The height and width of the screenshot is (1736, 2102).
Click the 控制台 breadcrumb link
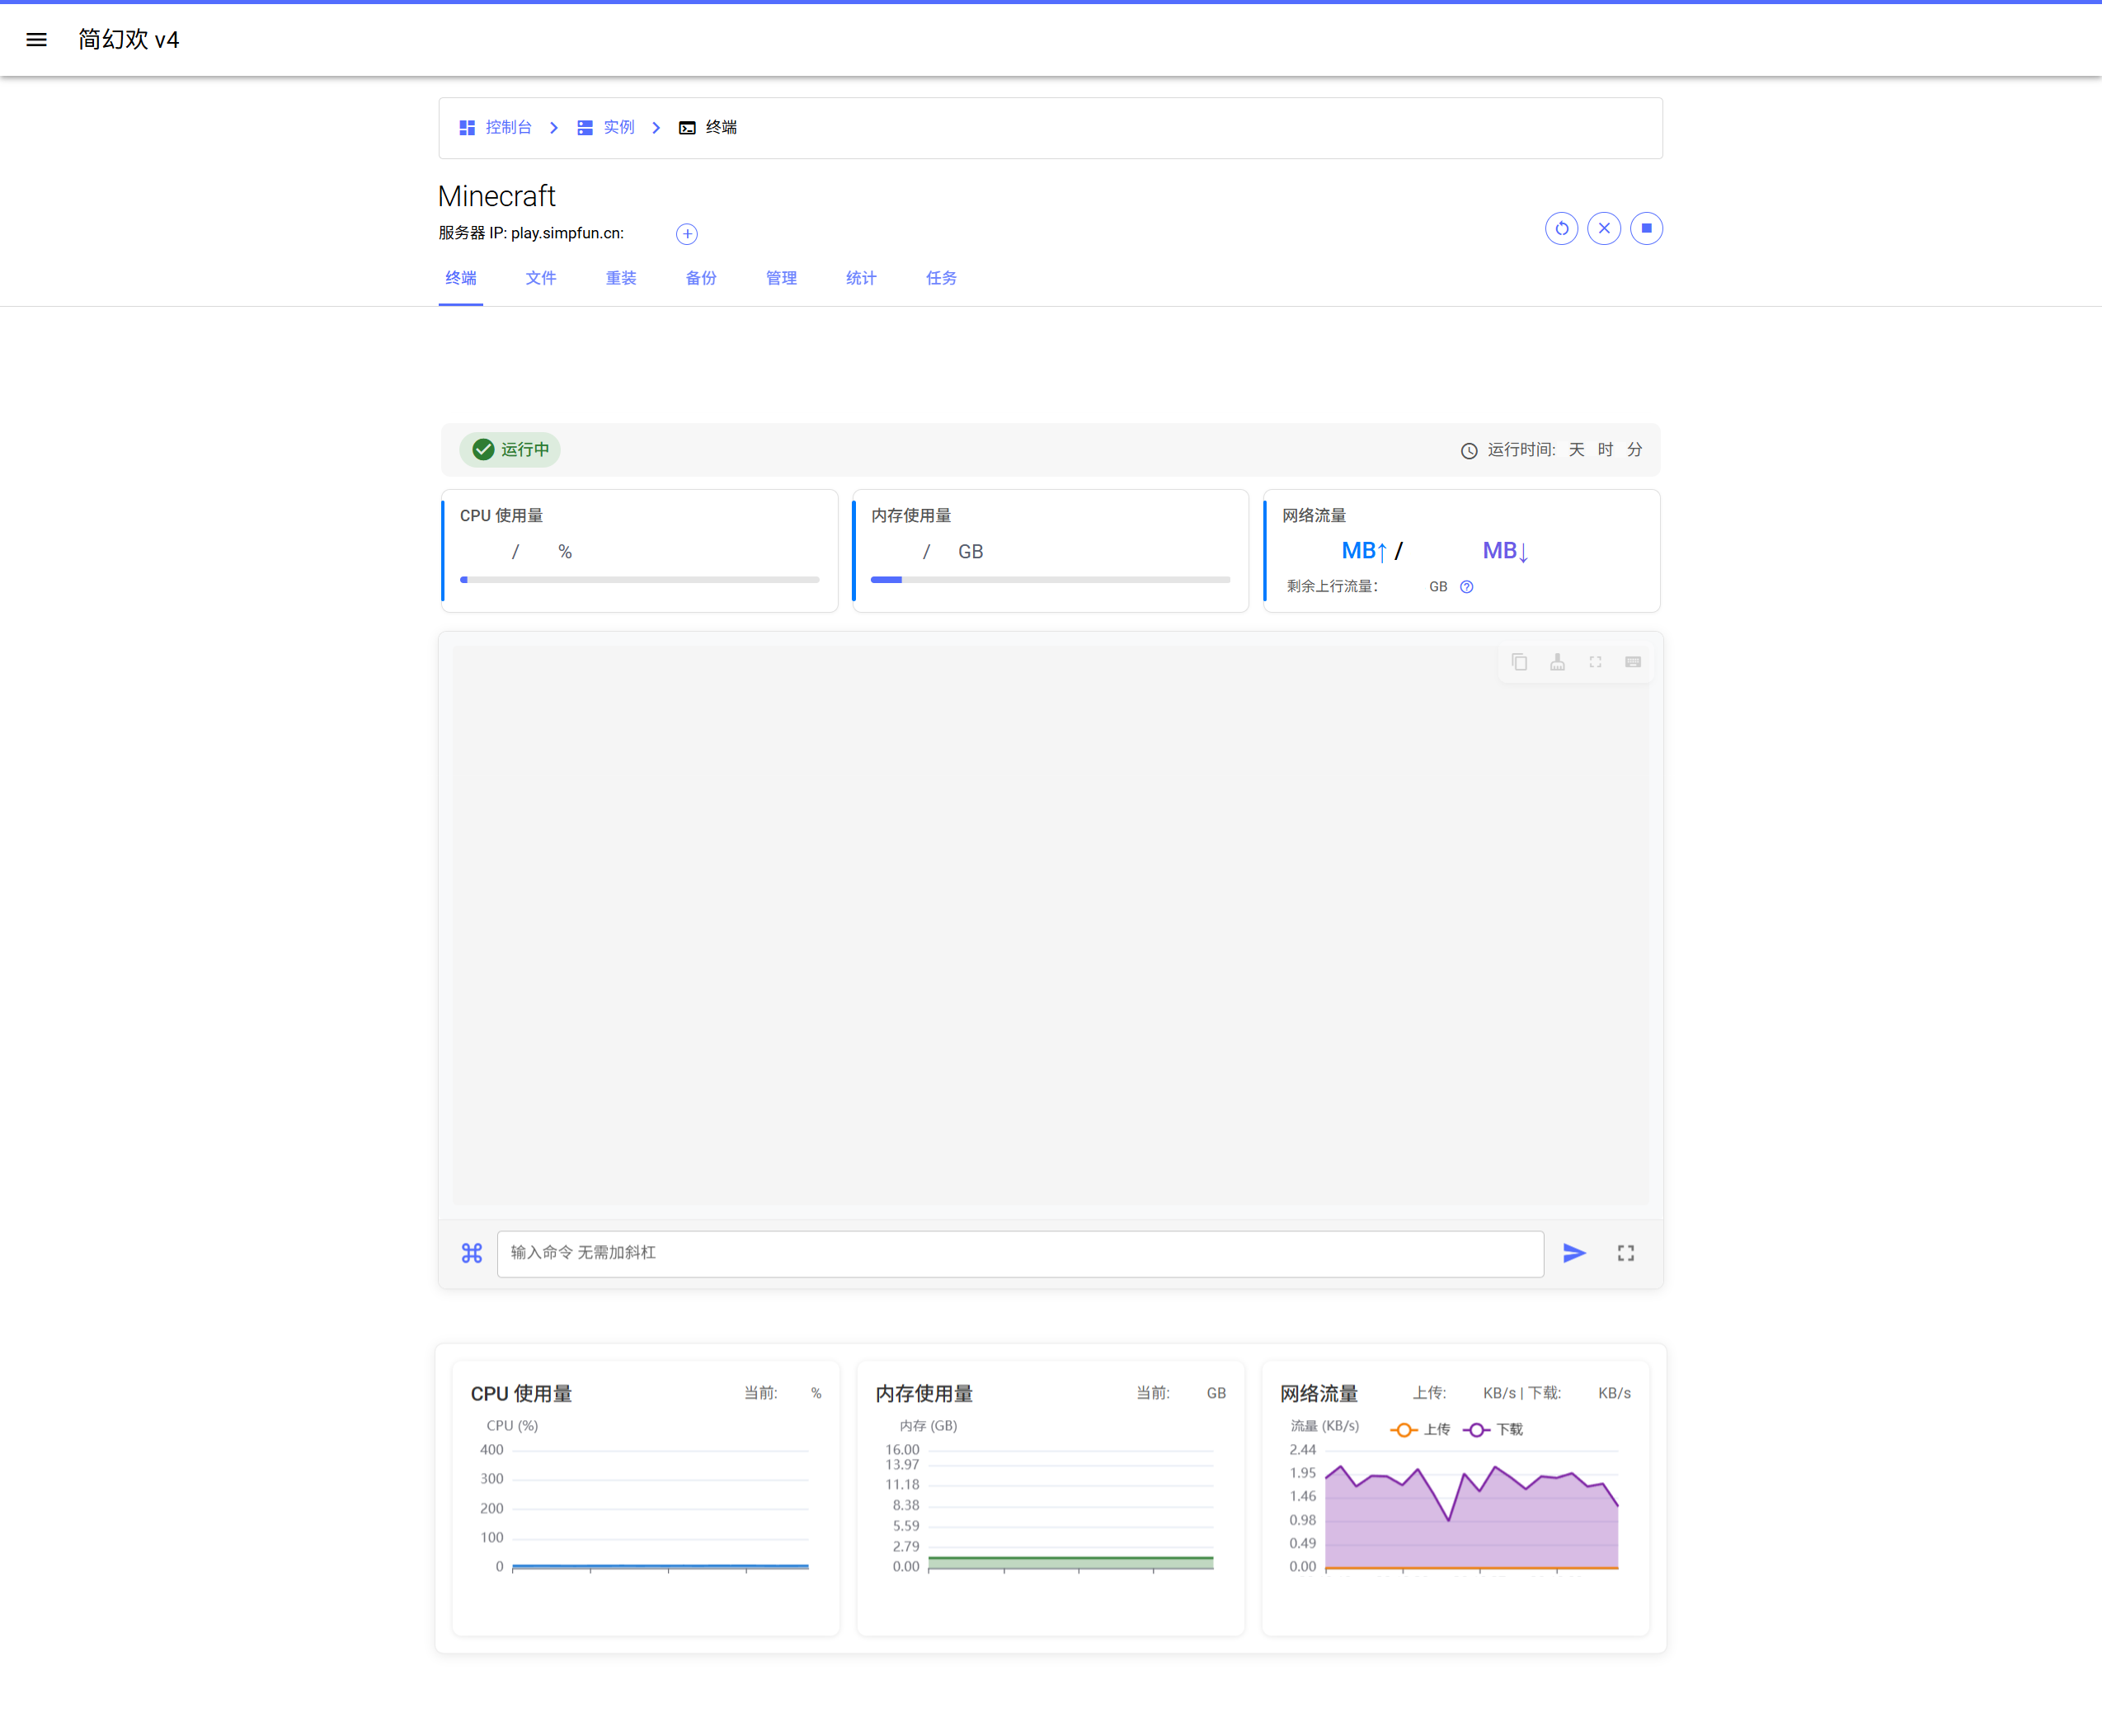tap(508, 127)
